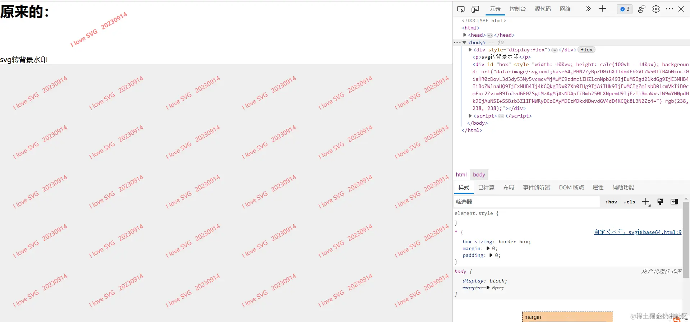The image size is (690, 322).
Task: Close the DevTools panel
Action: tap(681, 9)
